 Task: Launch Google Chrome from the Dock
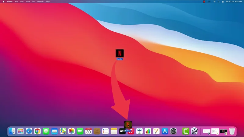click(x=38, y=131)
